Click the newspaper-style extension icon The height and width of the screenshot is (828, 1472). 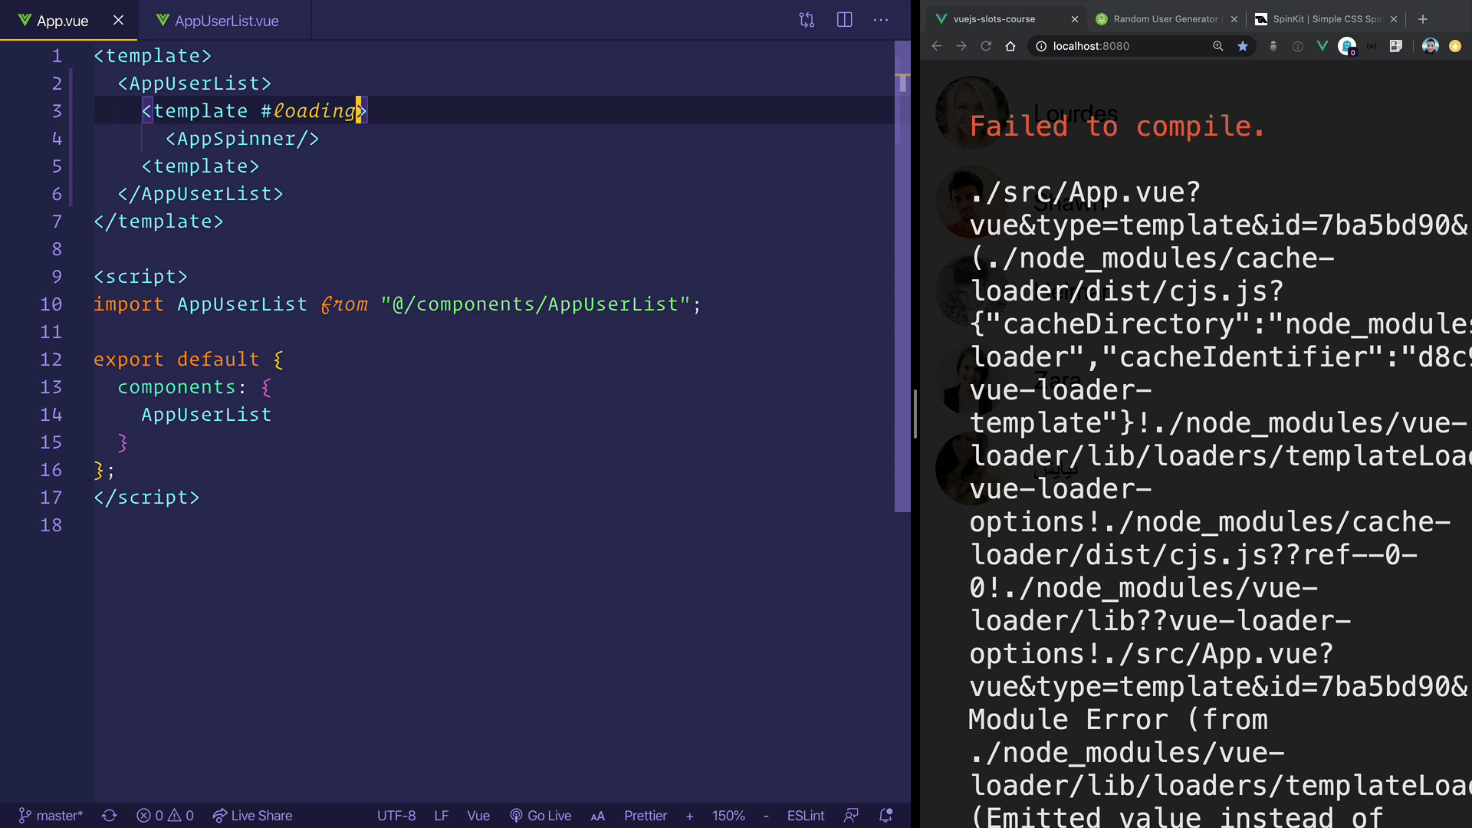(1396, 46)
